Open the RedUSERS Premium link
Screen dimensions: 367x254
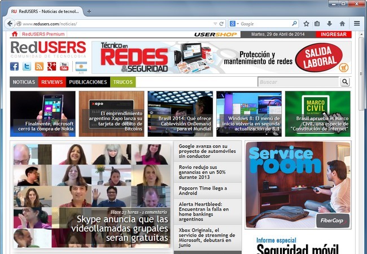click(x=43, y=34)
